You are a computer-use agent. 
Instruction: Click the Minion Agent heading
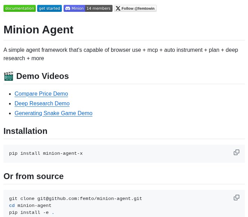tap(39, 30)
